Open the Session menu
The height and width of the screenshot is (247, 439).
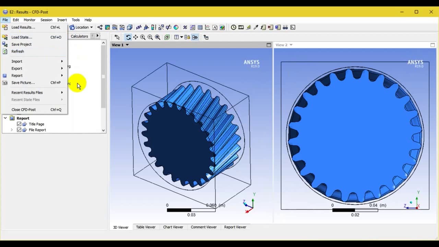tap(46, 20)
